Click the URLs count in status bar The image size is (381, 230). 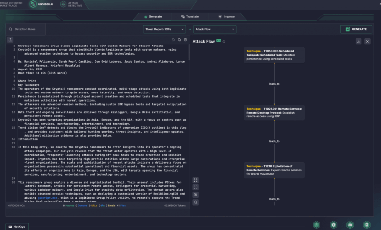click(93, 206)
